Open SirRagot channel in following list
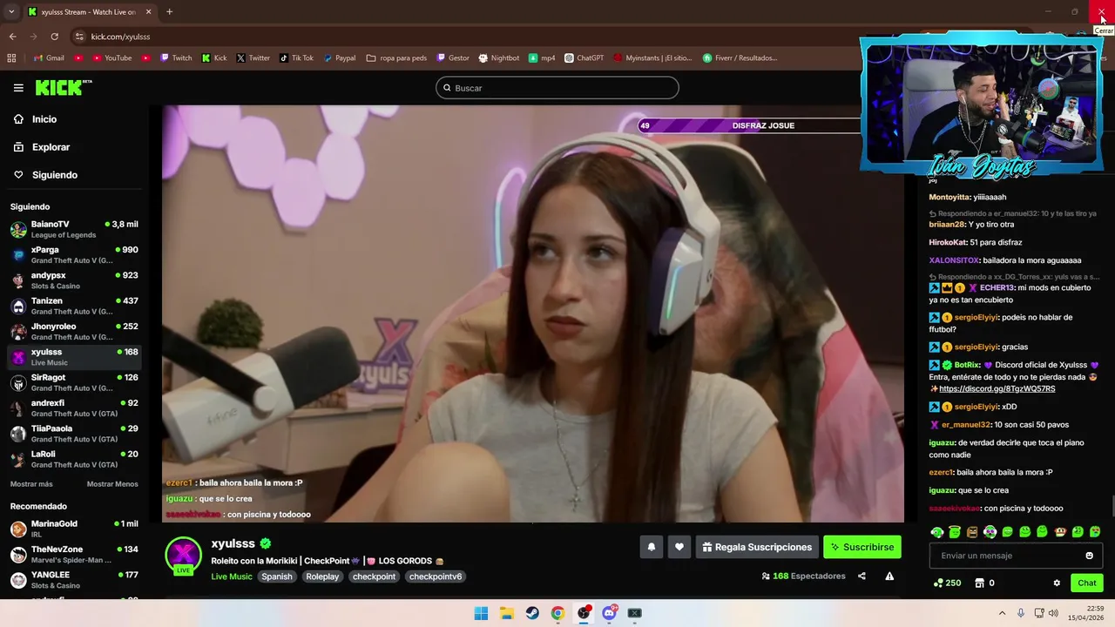Image resolution: width=1115 pixels, height=627 pixels. (74, 382)
